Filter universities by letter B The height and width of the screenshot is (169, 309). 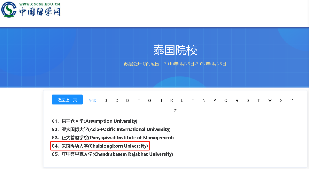[x=106, y=100]
